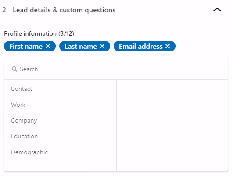Click the underline beneath the Search box

pyautogui.click(x=50, y=76)
